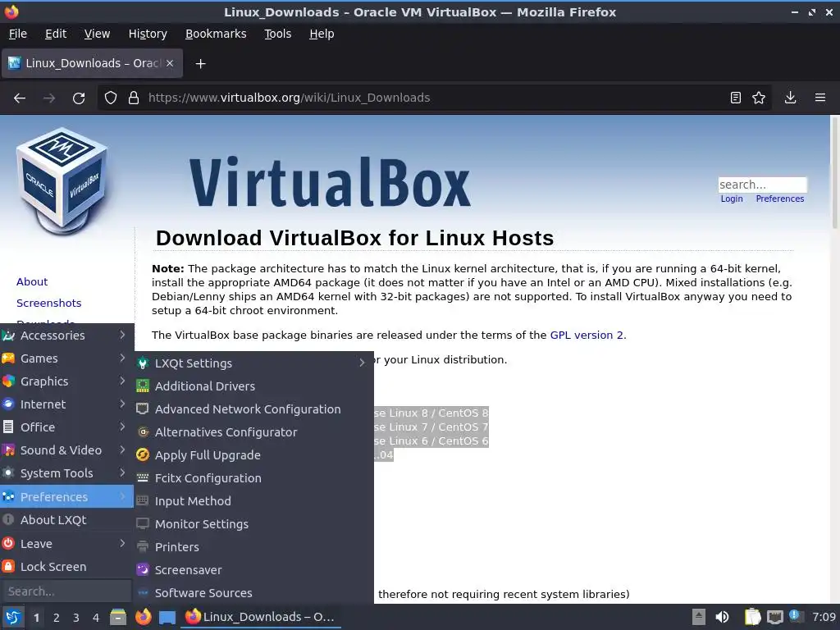Click the Apply Full Upgrade icon
This screenshot has height=630, width=840.
click(x=143, y=454)
